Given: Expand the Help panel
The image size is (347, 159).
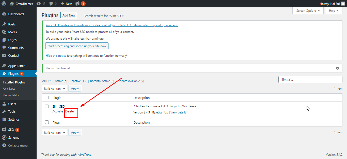Looking at the screenshot, I should (x=334, y=10).
